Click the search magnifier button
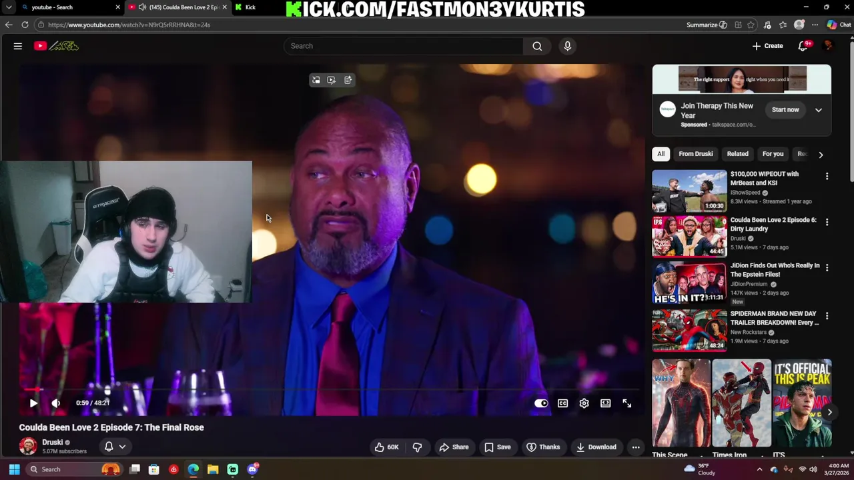This screenshot has width=854, height=480. pos(537,46)
